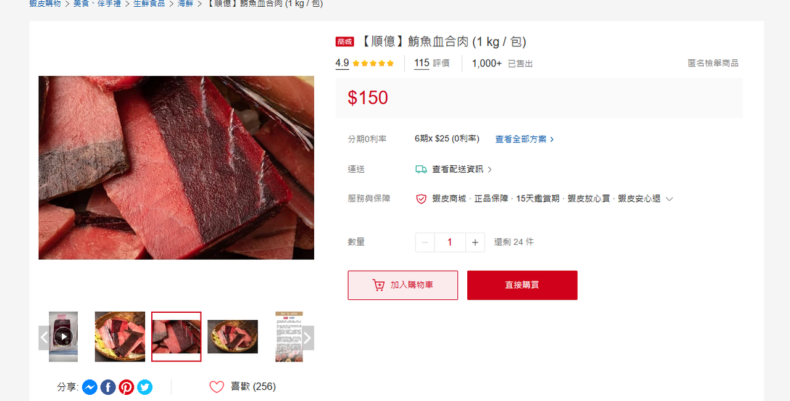Show next thumbnails with right arrow
Image resolution: width=790 pixels, height=401 pixels.
[x=307, y=337]
